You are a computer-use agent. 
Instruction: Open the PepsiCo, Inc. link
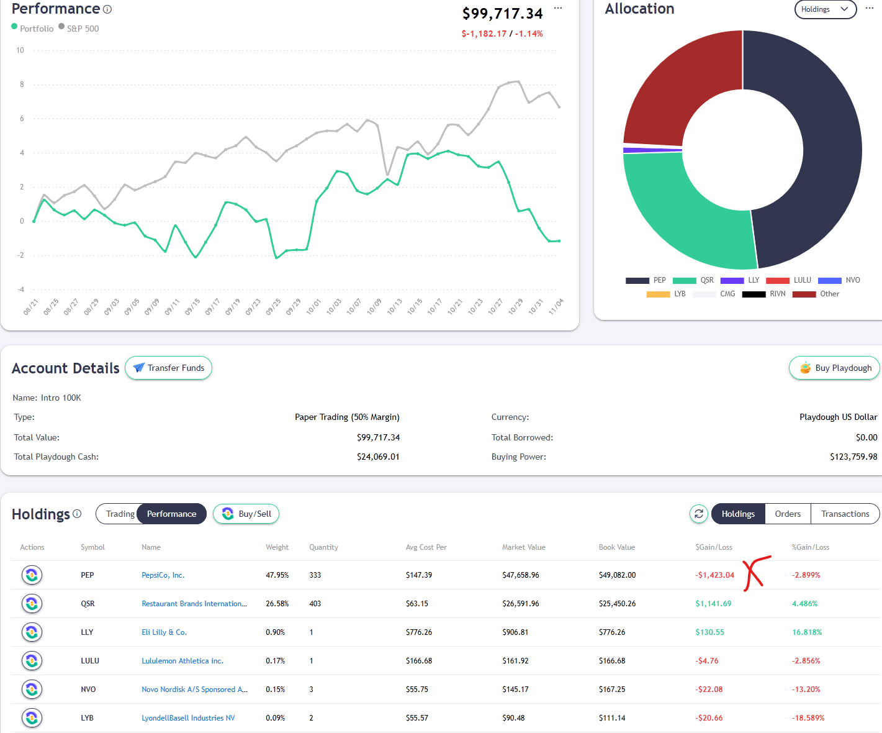pos(163,575)
